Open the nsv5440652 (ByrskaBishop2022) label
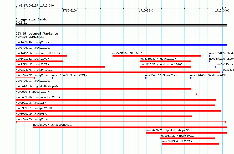This screenshot has width=234, height=154. click(x=169, y=130)
